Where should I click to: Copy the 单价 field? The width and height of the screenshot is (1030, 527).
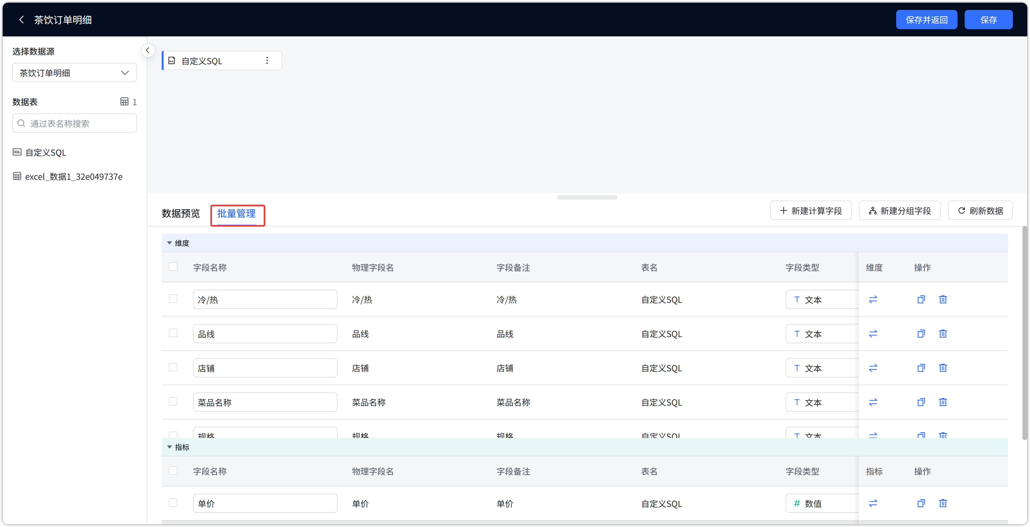click(x=921, y=503)
